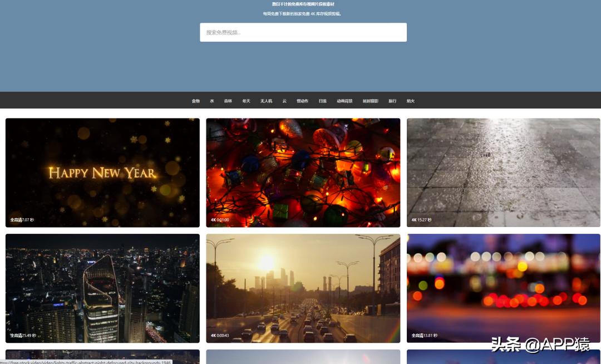The height and width of the screenshot is (364, 601).
Task: Open the 慢动作 category
Action: click(302, 101)
